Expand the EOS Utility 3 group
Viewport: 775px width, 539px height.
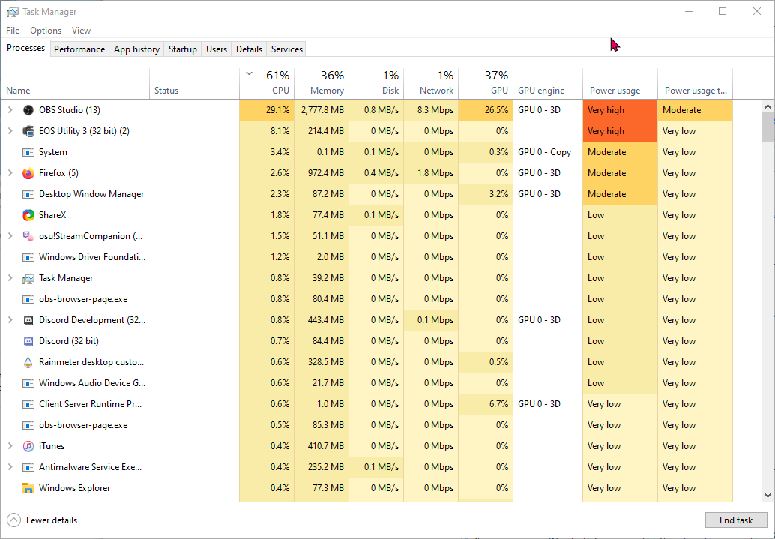click(10, 131)
